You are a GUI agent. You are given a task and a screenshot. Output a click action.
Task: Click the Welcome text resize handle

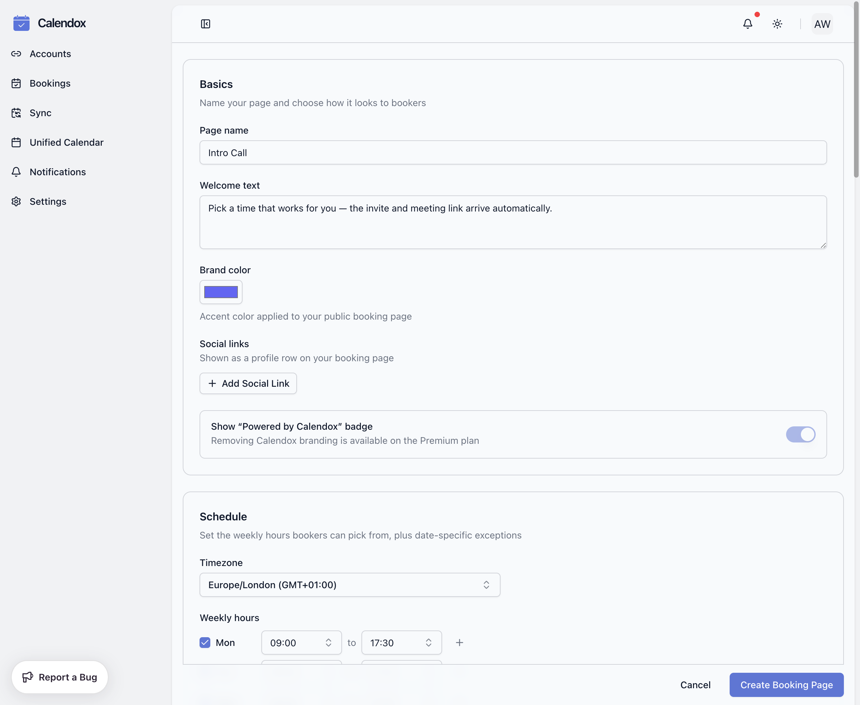pos(823,245)
